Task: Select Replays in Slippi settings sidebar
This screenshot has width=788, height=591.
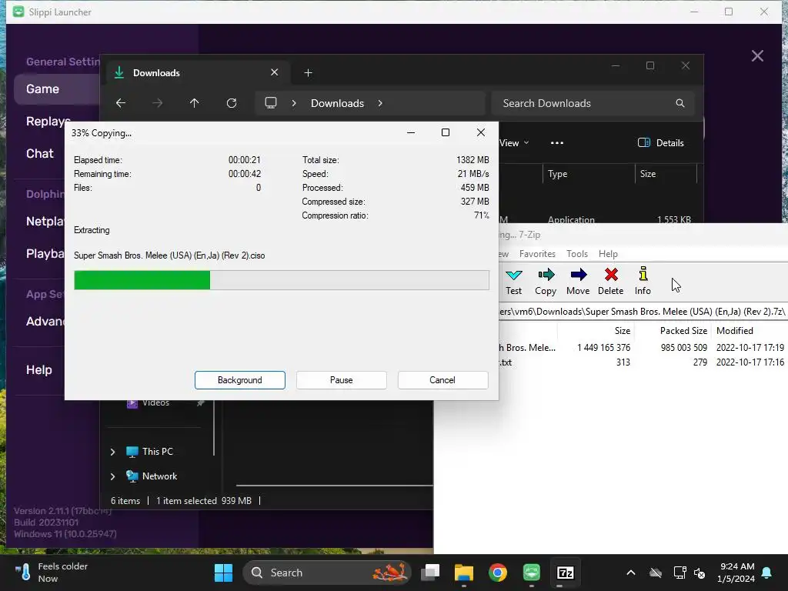Action: tap(47, 122)
